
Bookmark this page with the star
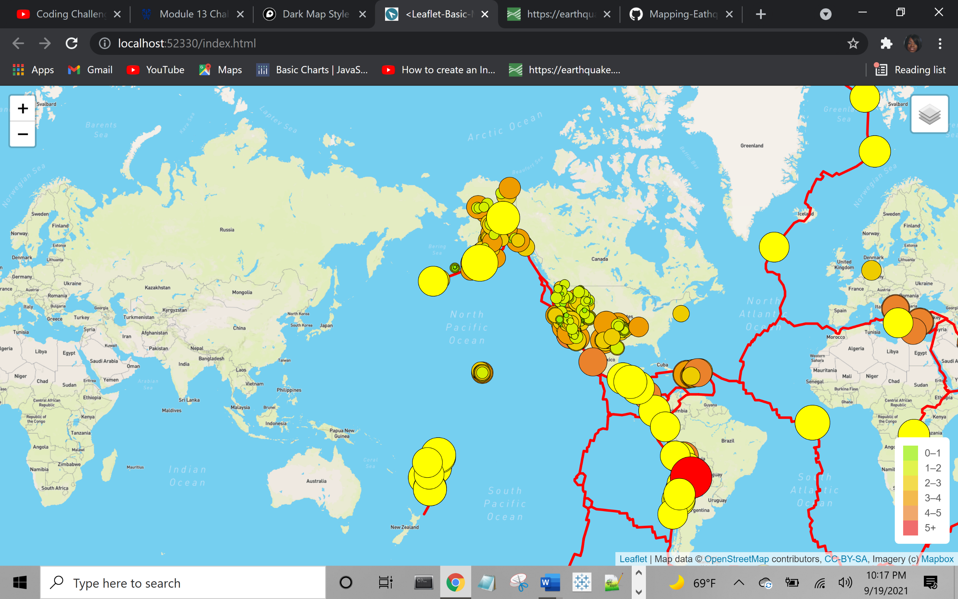[853, 43]
